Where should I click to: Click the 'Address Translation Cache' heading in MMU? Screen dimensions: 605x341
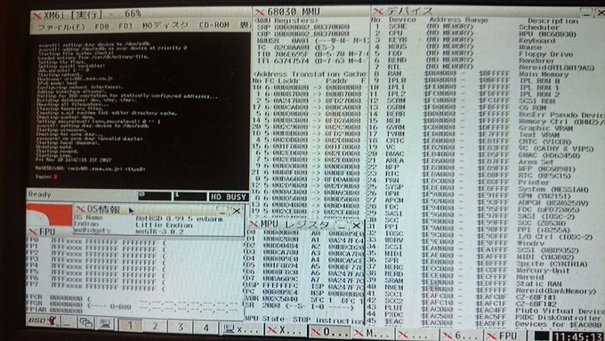coord(310,74)
